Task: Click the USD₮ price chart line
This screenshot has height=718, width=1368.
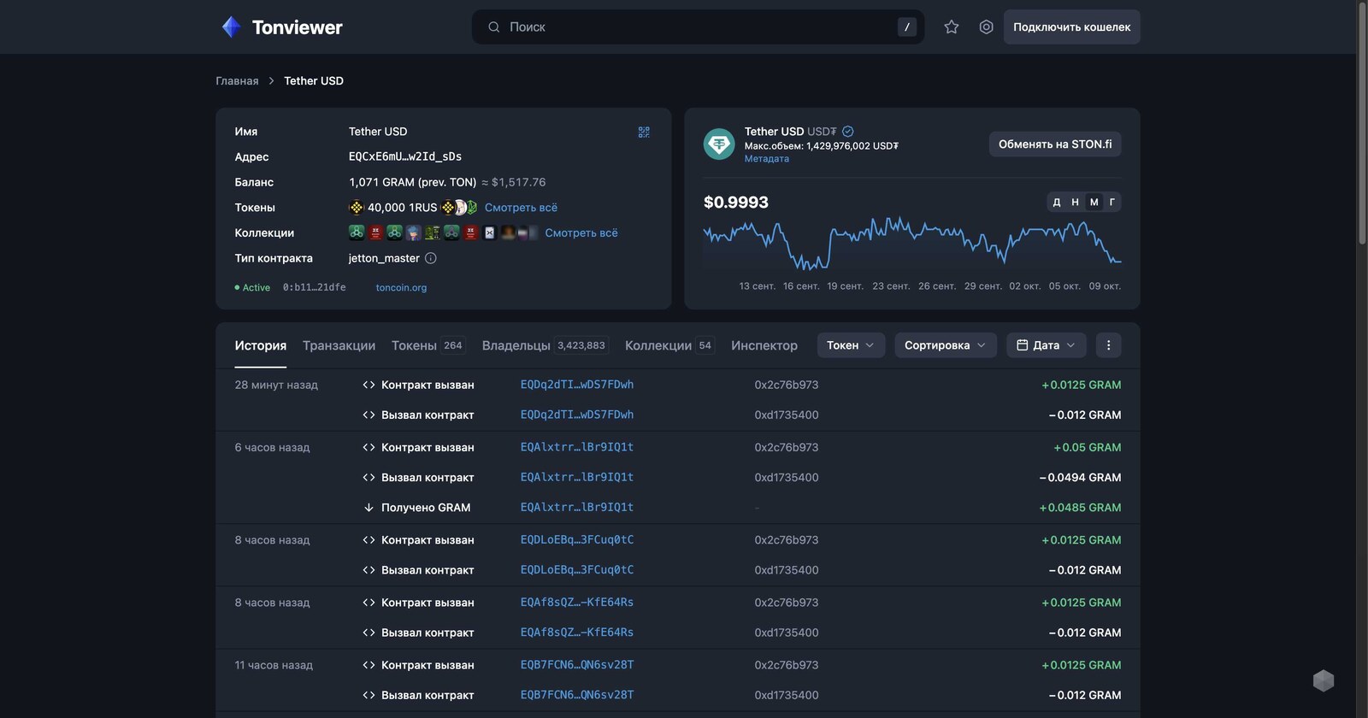Action: 912,242
